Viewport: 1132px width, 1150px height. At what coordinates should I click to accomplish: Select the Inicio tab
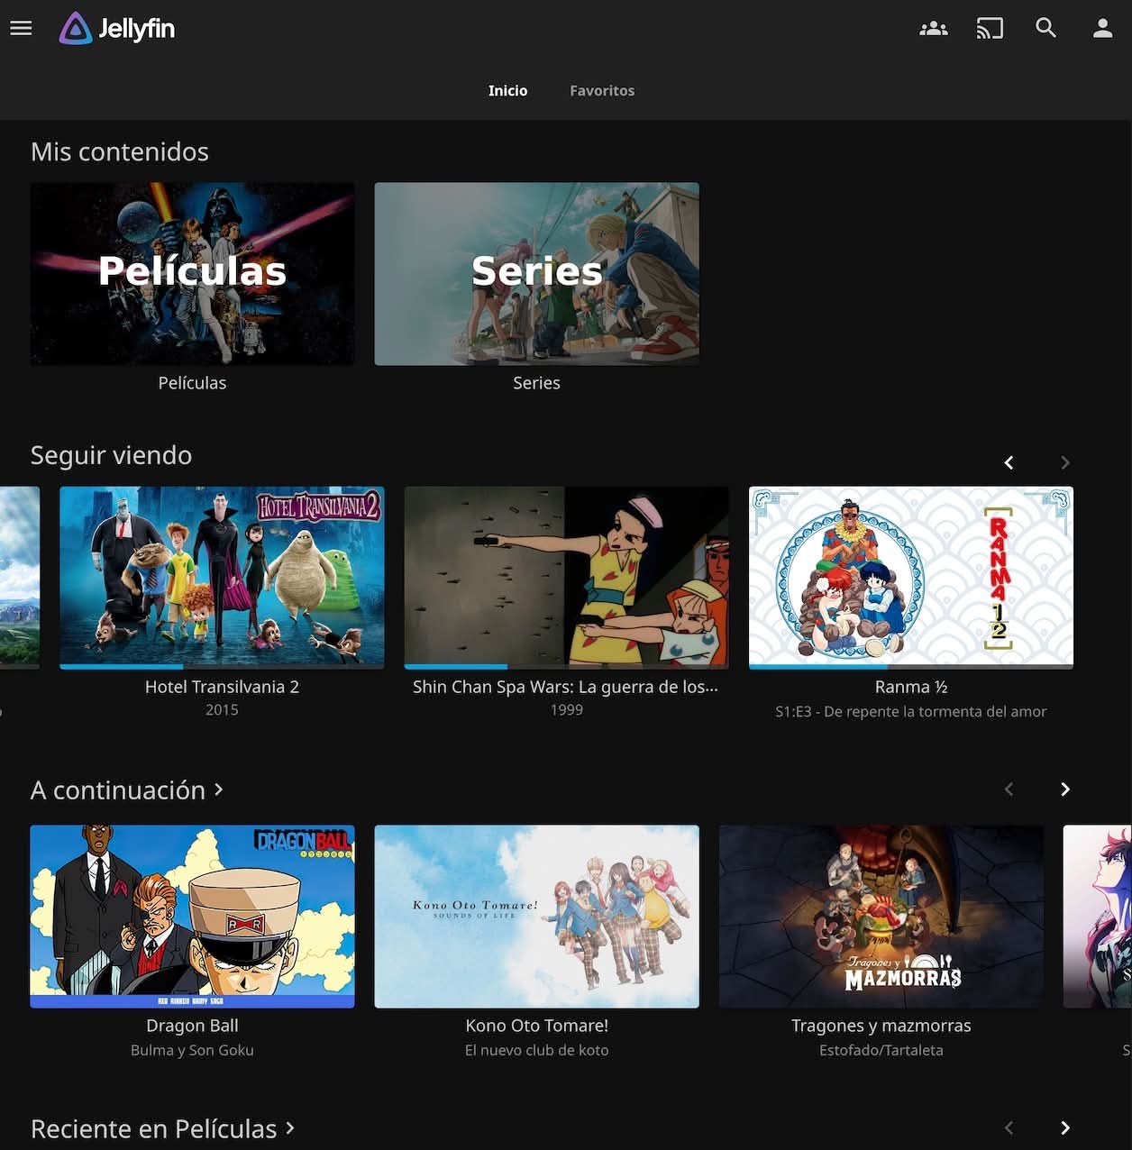(x=507, y=90)
